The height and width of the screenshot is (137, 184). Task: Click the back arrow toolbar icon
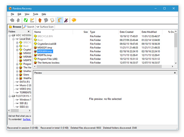[x=12, y=20]
